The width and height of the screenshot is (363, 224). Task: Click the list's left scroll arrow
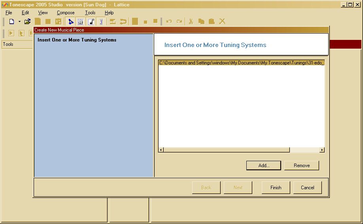[x=161, y=150]
